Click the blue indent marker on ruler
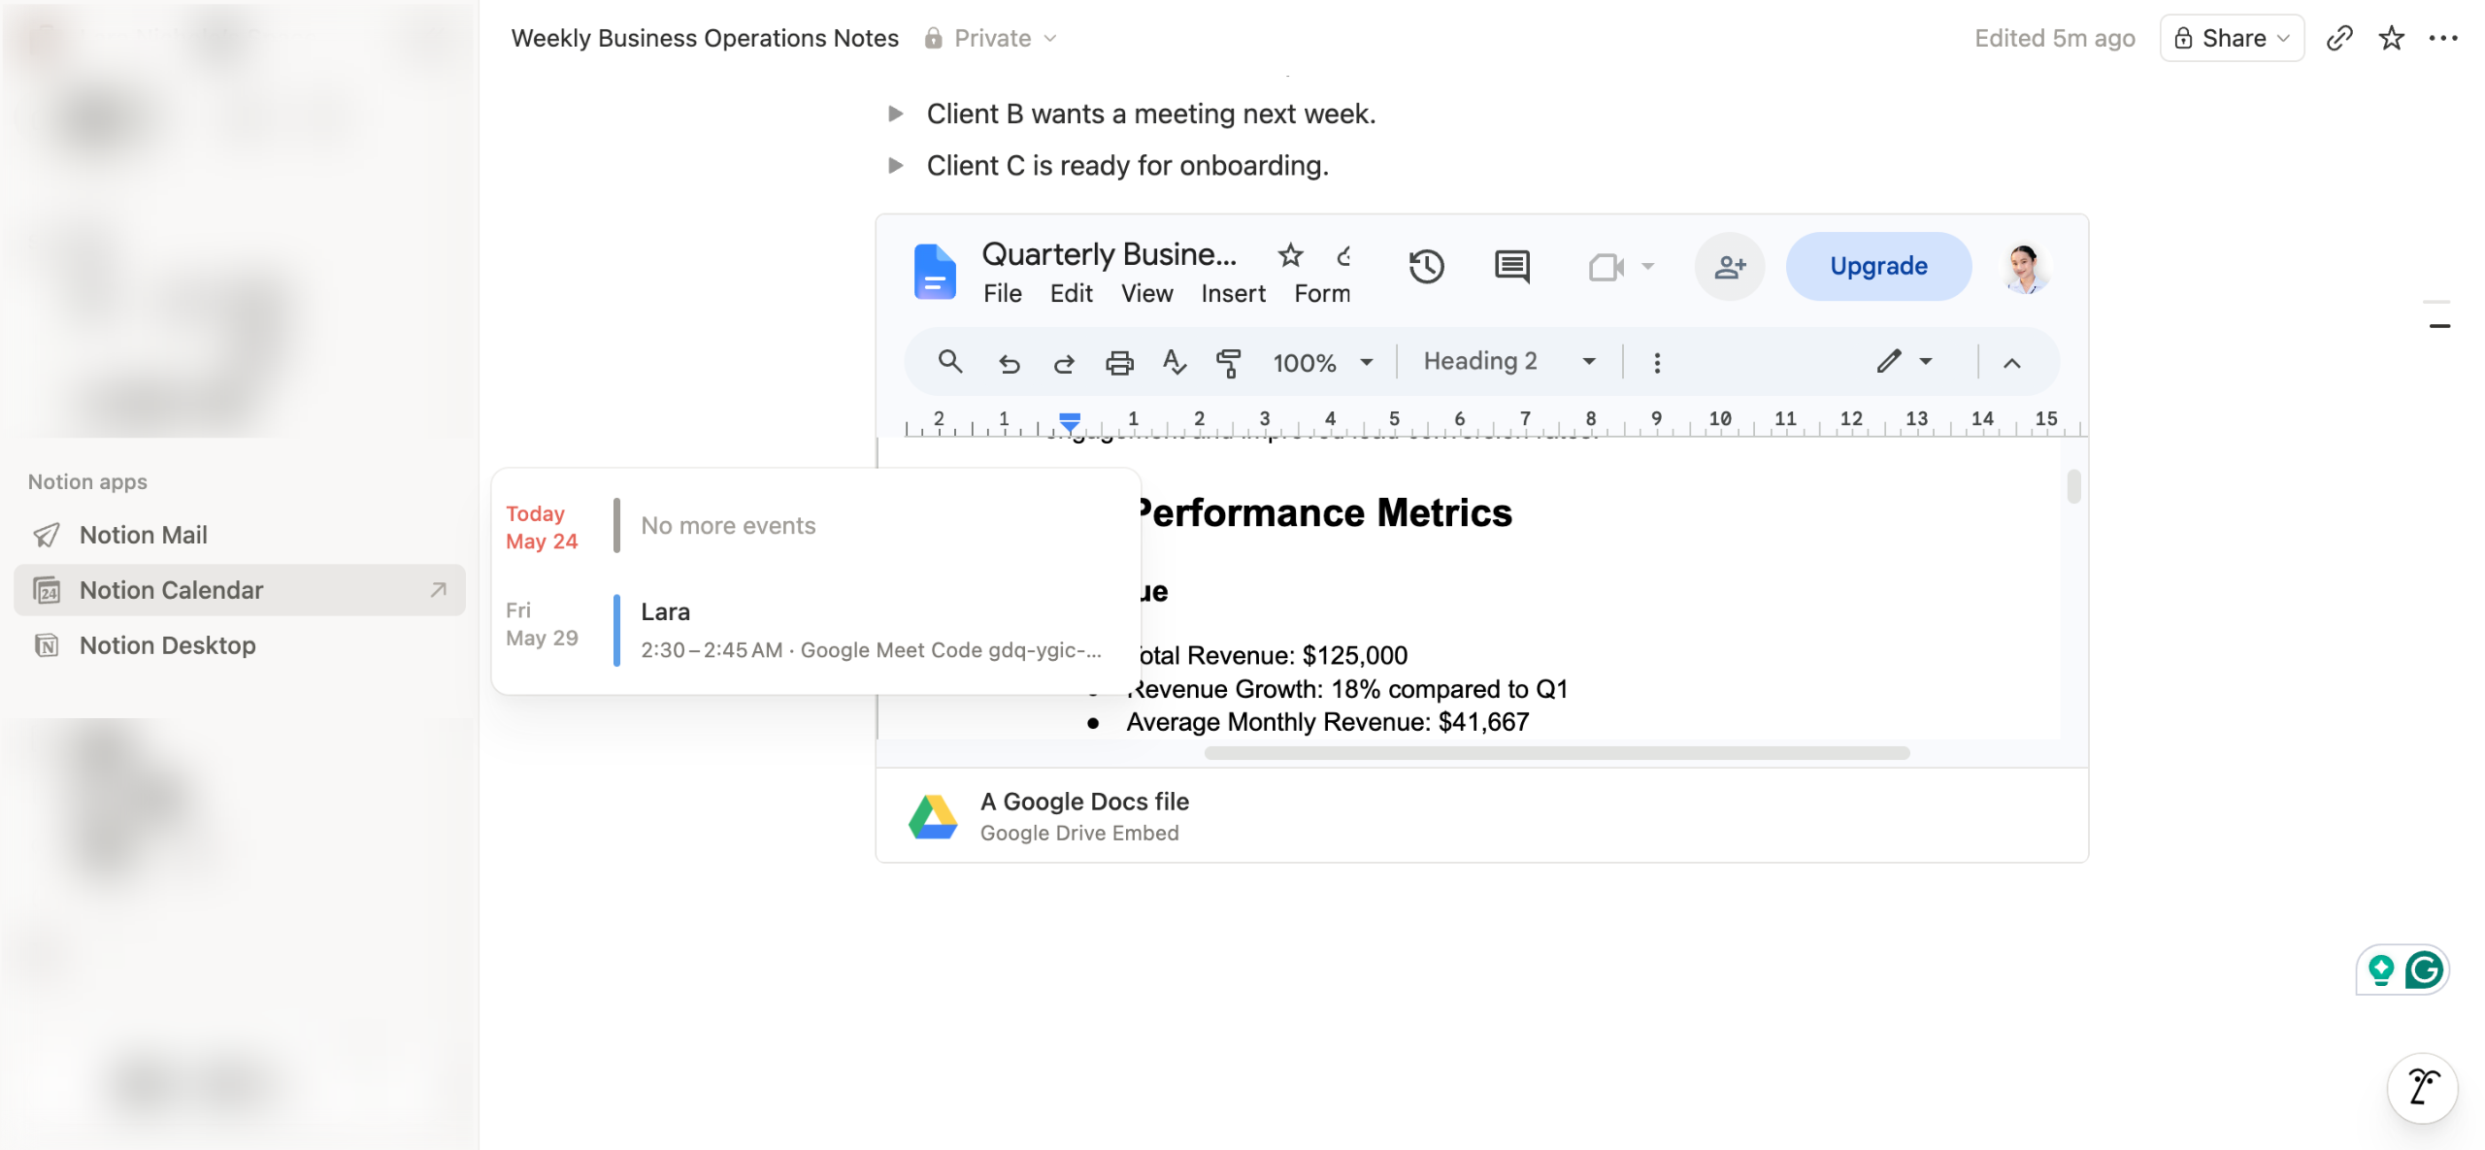 click(1070, 421)
